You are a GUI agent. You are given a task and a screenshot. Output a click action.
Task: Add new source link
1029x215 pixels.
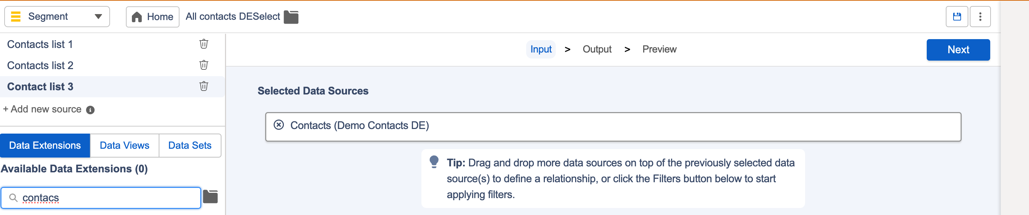pyautogui.click(x=42, y=109)
